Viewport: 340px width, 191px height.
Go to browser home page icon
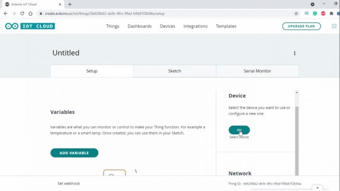(31, 13)
